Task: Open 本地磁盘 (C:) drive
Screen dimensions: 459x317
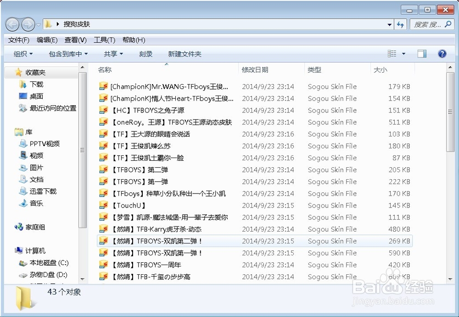Action: [49, 263]
